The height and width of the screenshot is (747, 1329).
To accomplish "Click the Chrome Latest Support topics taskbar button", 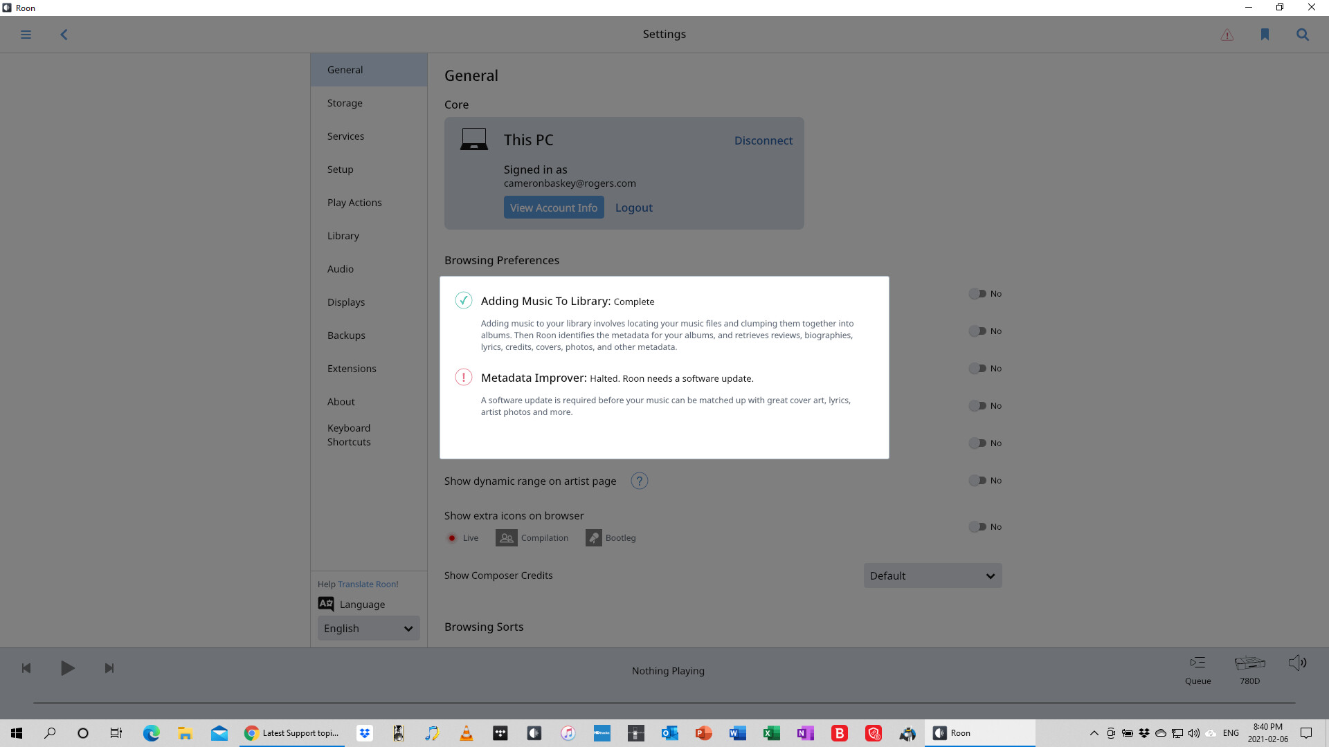I will (x=291, y=733).
